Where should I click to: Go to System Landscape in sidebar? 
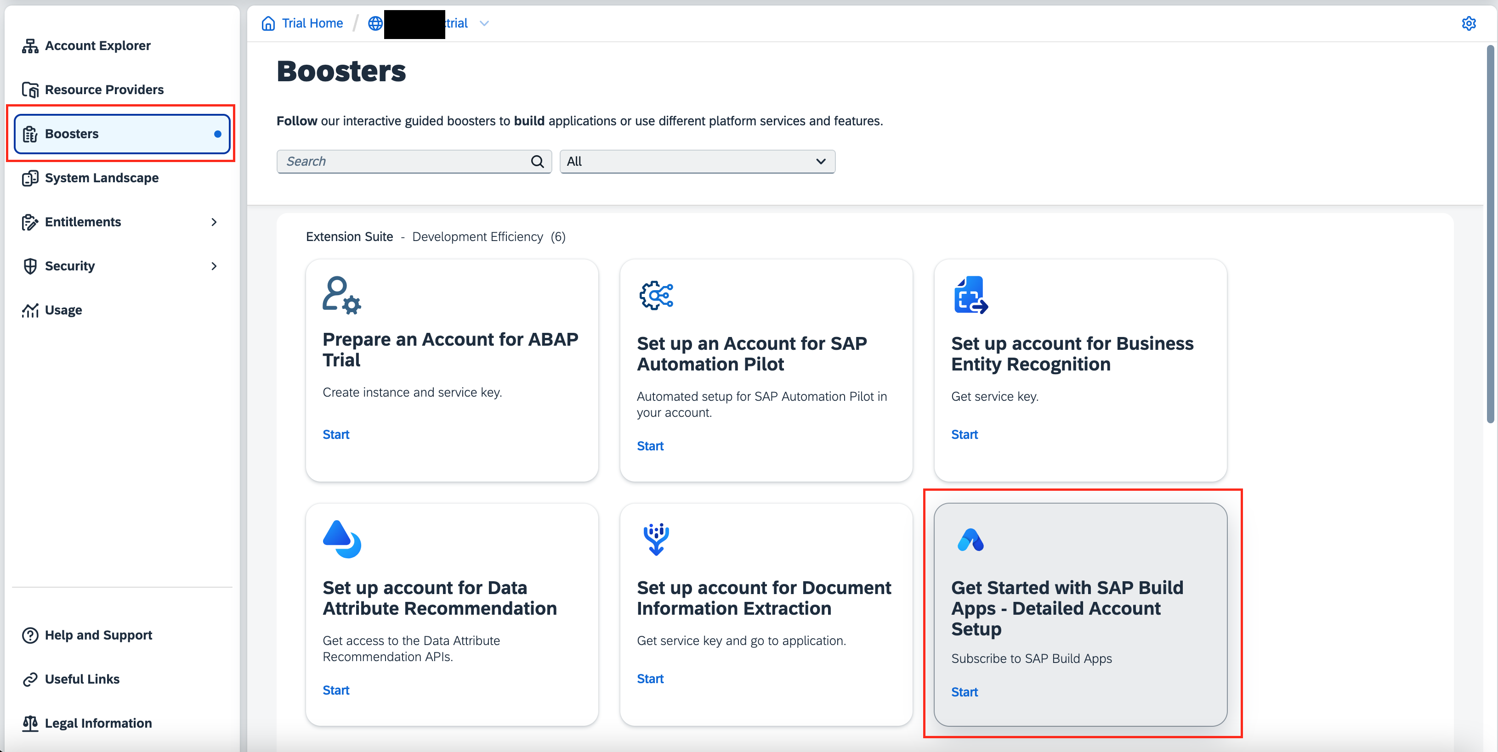pos(102,178)
